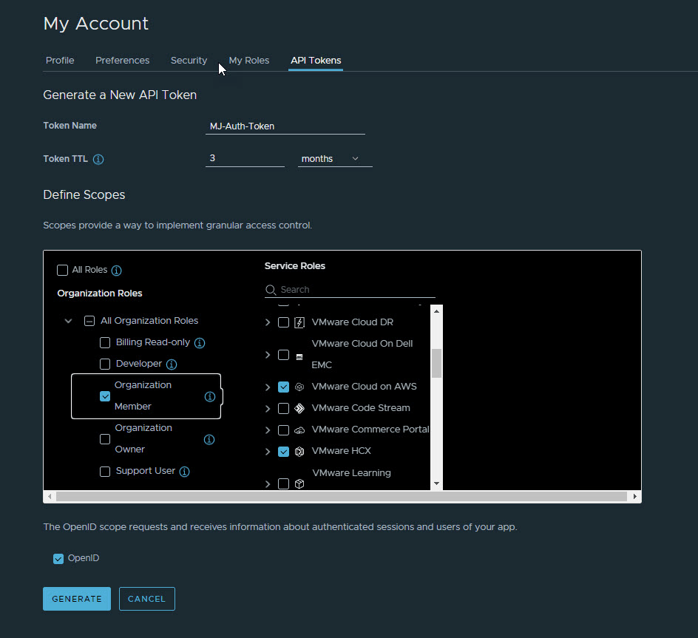
Task: Check the VMware Commerce Portal checkbox
Action: coord(284,430)
